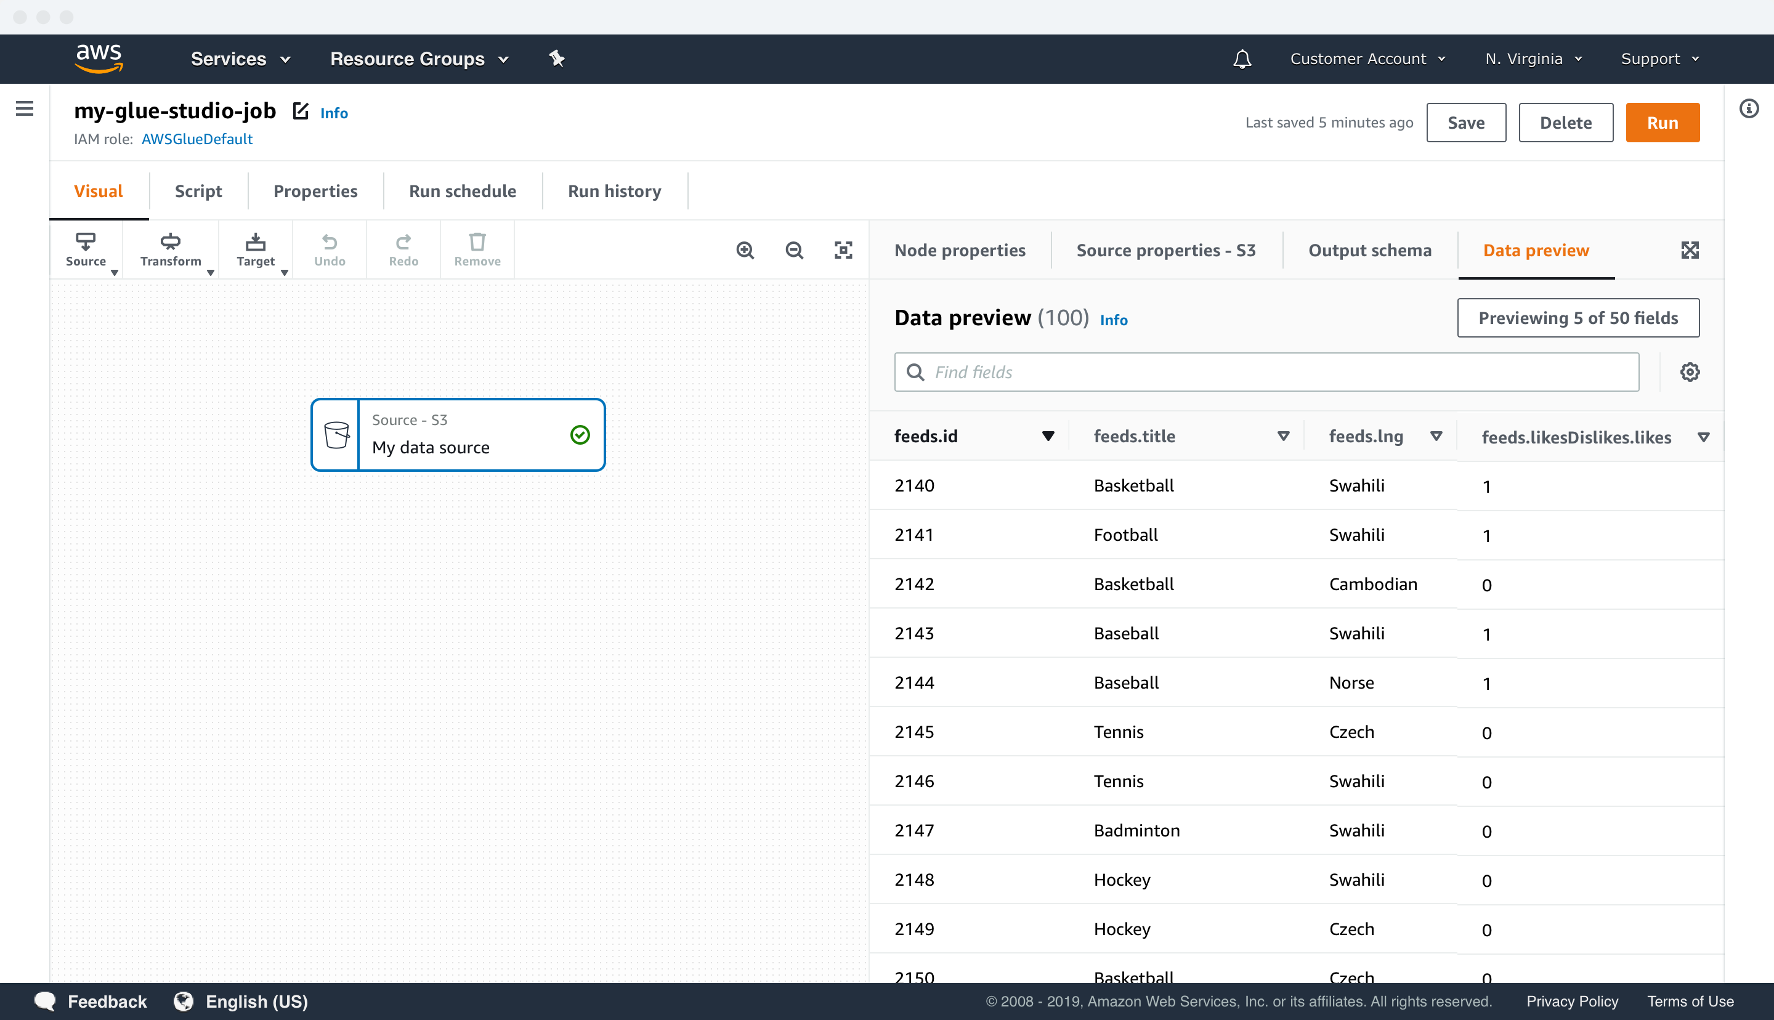Switch to the Script tab
Viewport: 1774px width, 1020px height.
(x=198, y=191)
